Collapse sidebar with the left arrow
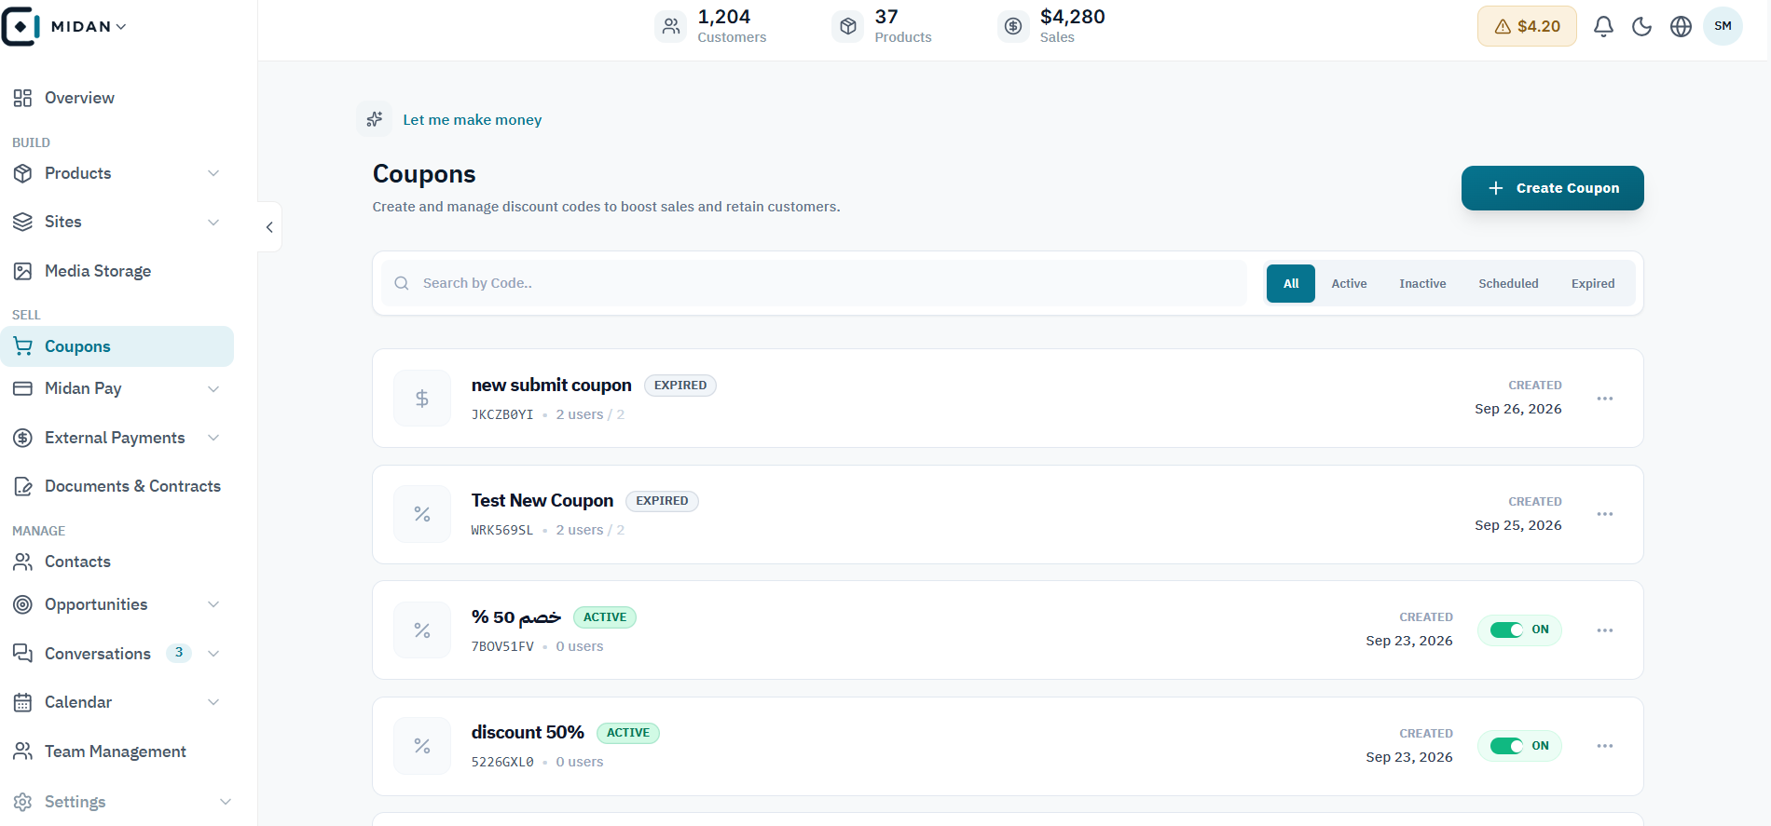The height and width of the screenshot is (826, 1771). pos(269,227)
